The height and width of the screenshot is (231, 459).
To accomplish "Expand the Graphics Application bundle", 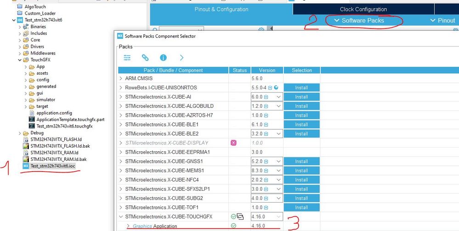I will [128, 226].
